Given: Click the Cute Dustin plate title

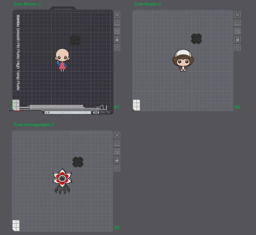Looking at the screenshot, I should click(146, 4).
